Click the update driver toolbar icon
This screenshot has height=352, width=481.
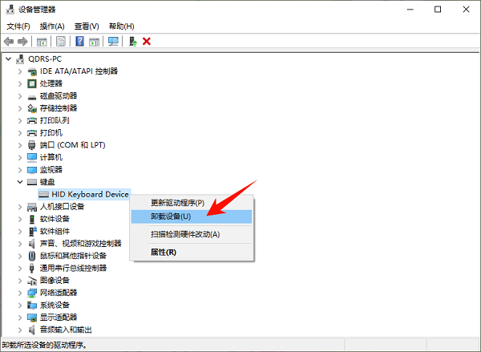tap(132, 41)
